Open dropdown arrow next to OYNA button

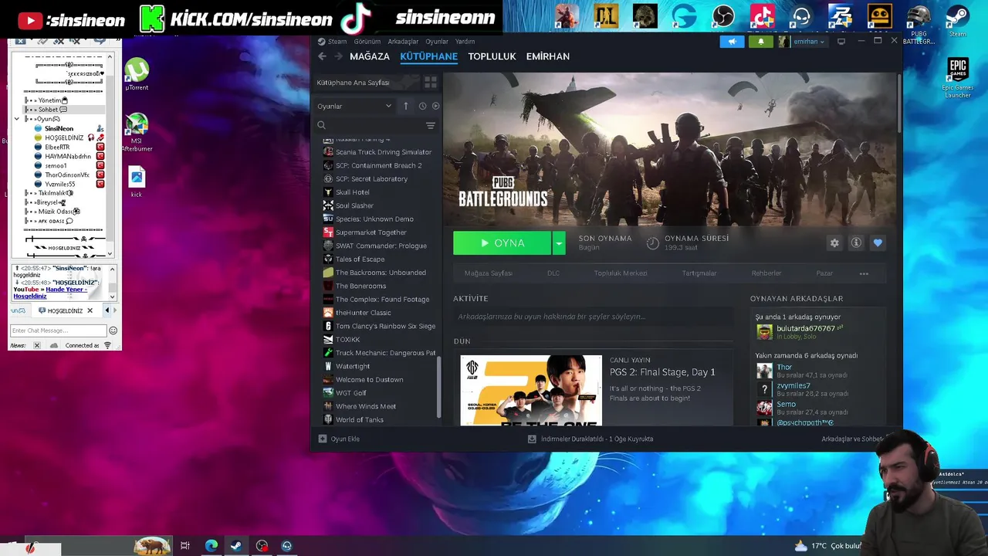coord(559,242)
